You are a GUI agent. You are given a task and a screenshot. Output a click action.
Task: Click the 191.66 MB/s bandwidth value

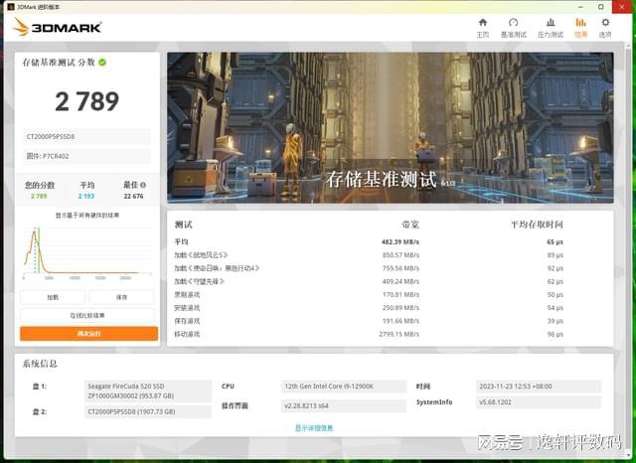point(400,321)
